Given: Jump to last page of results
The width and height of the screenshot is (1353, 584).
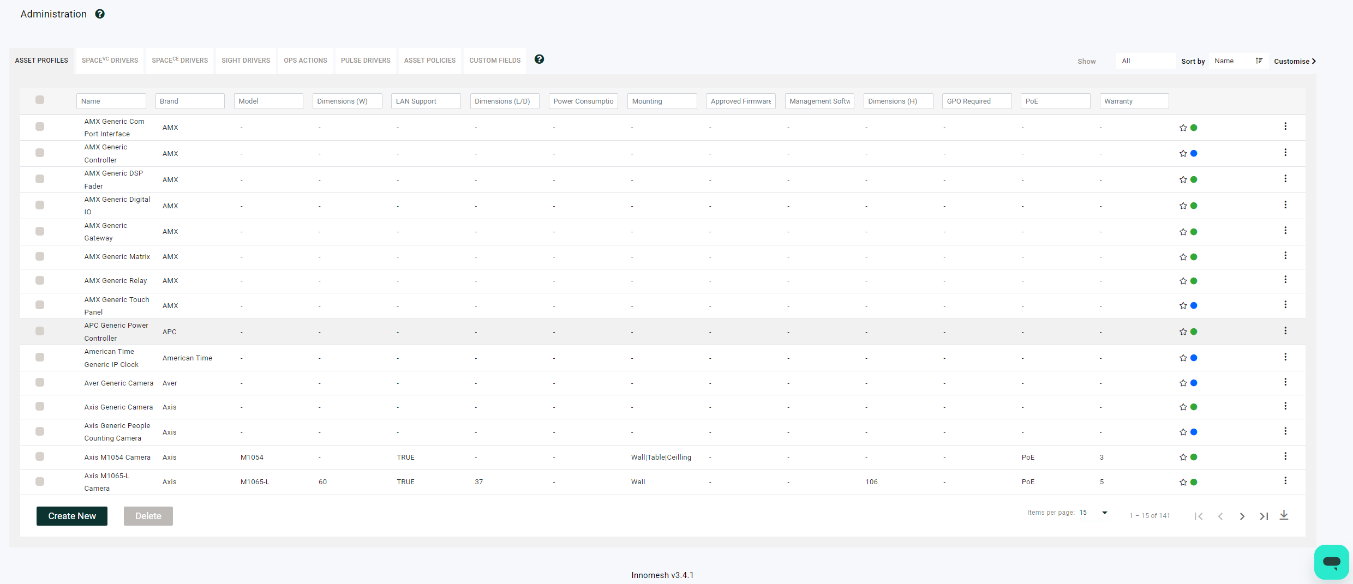Looking at the screenshot, I should (x=1264, y=516).
